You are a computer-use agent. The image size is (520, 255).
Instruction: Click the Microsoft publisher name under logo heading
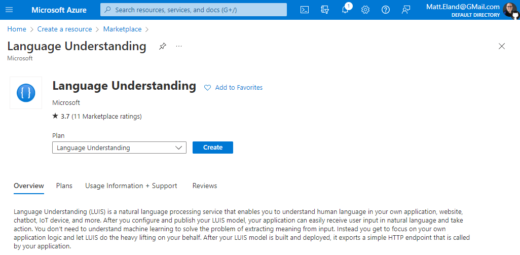point(66,103)
